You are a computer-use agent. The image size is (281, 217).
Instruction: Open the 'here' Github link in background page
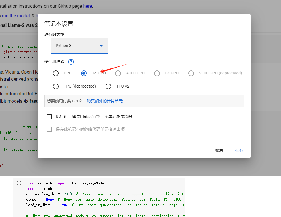click(87, 6)
